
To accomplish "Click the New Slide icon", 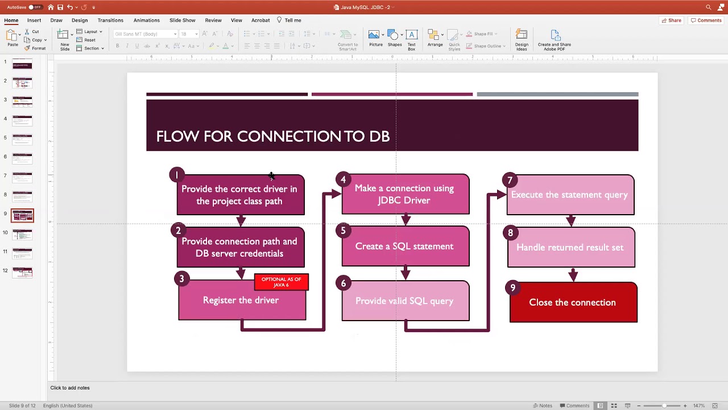I will click(63, 35).
